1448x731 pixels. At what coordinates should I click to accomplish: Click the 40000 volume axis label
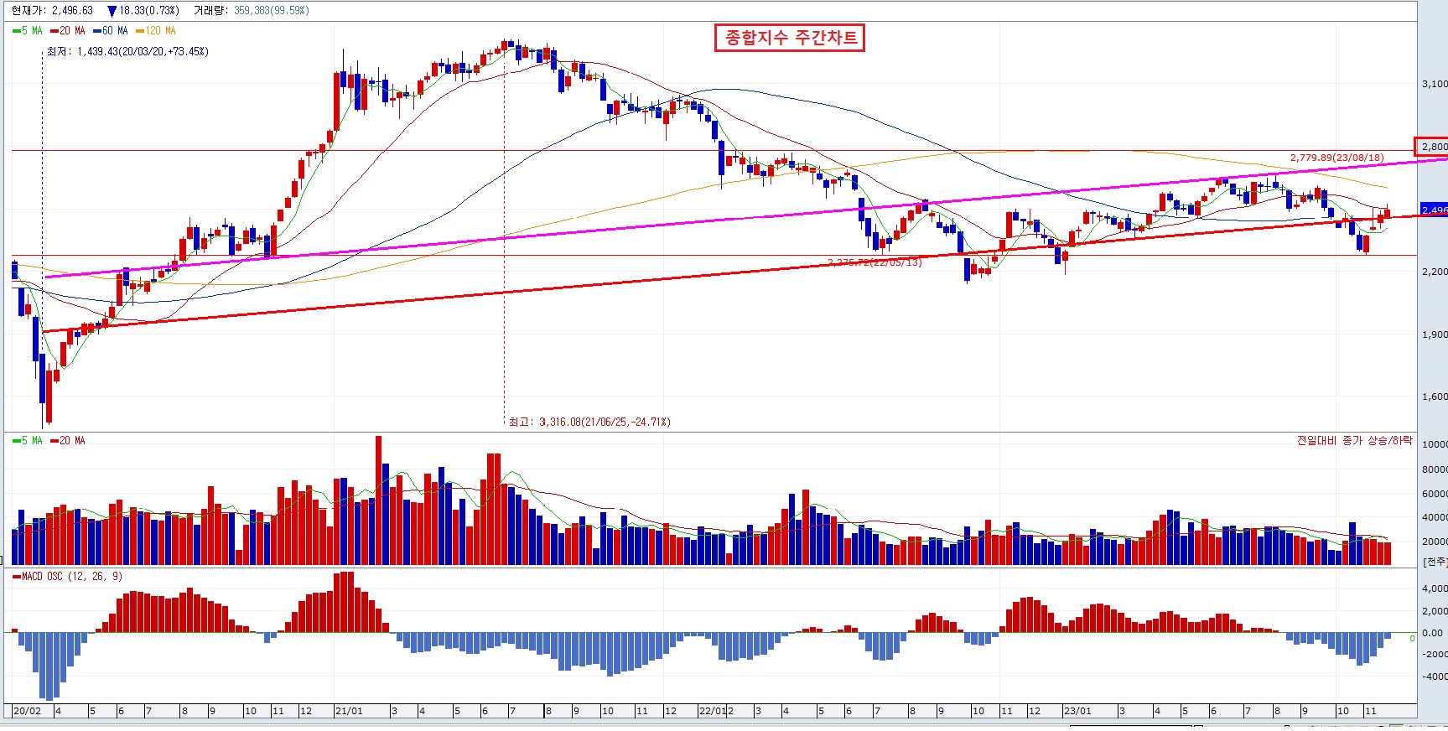[x=1435, y=518]
